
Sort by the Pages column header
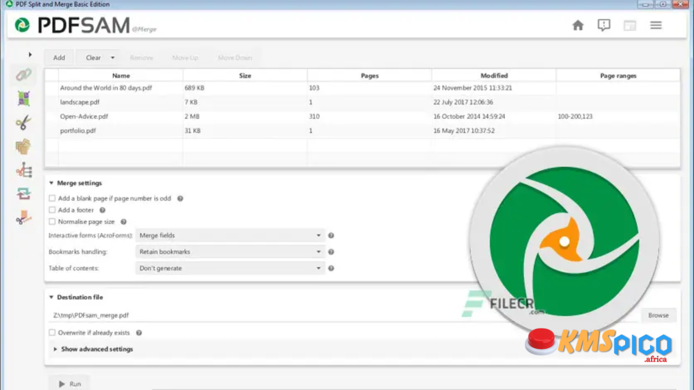369,76
